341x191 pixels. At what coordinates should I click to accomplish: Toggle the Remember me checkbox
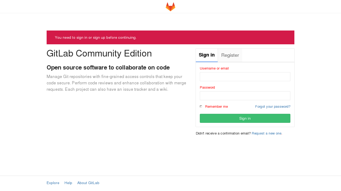pos(201,106)
